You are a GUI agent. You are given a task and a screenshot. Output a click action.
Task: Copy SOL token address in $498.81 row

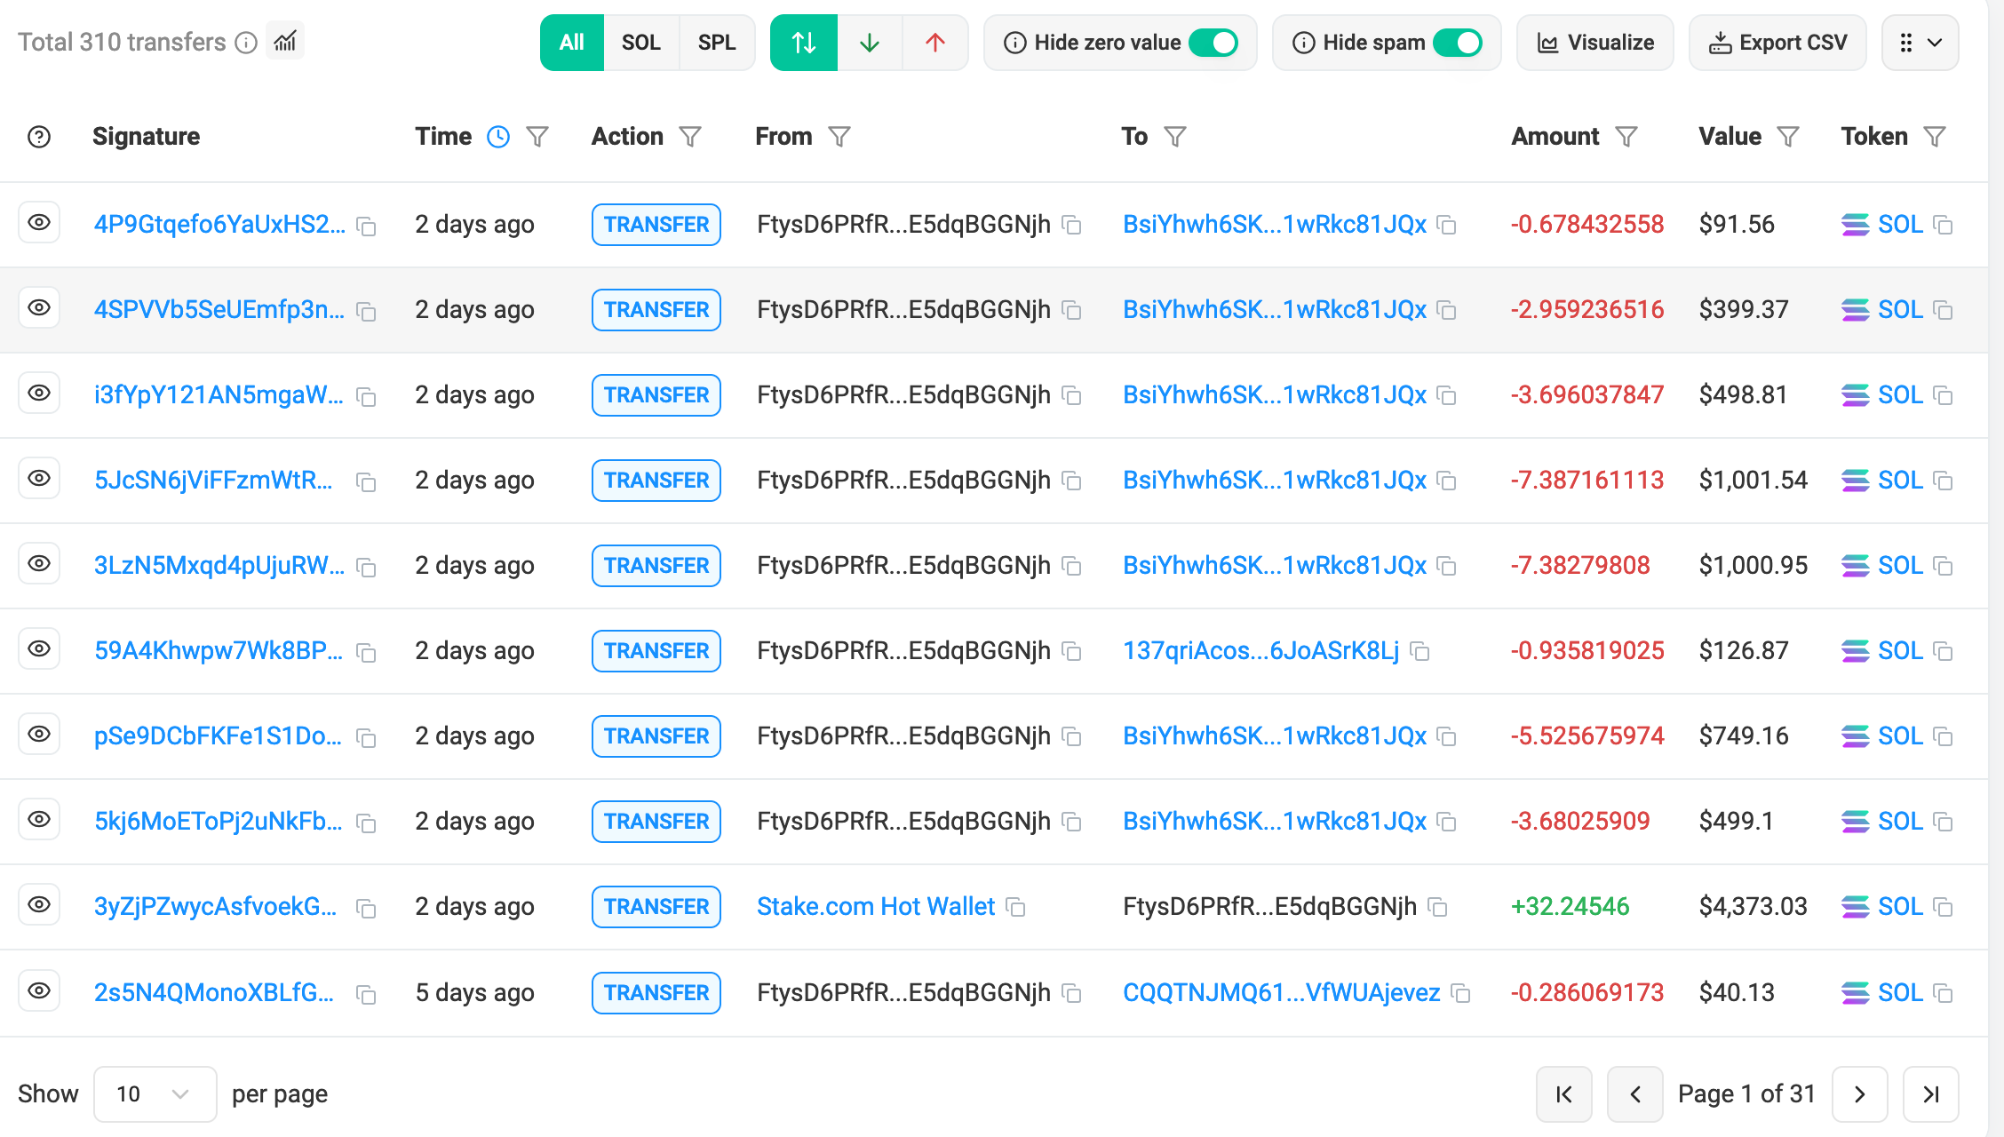[1944, 395]
